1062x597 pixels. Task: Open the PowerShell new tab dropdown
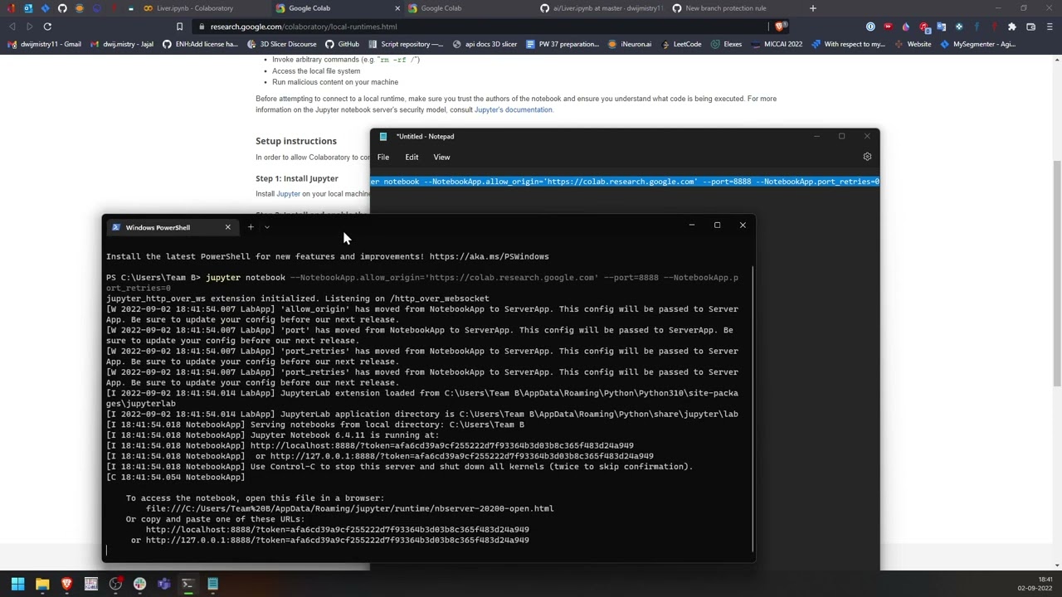(266, 227)
